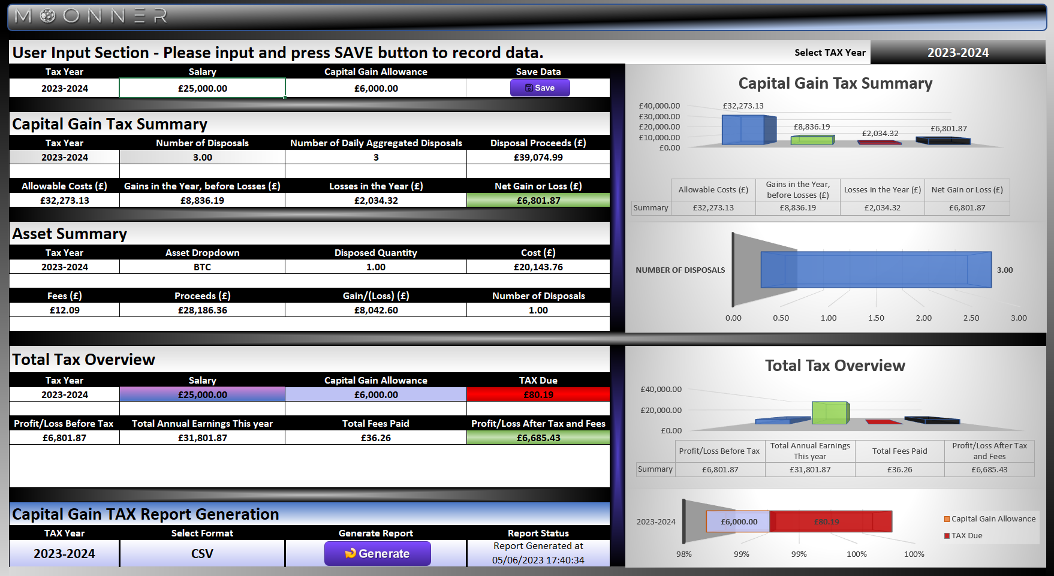Open the Select TAX Year dropdown

[957, 53]
